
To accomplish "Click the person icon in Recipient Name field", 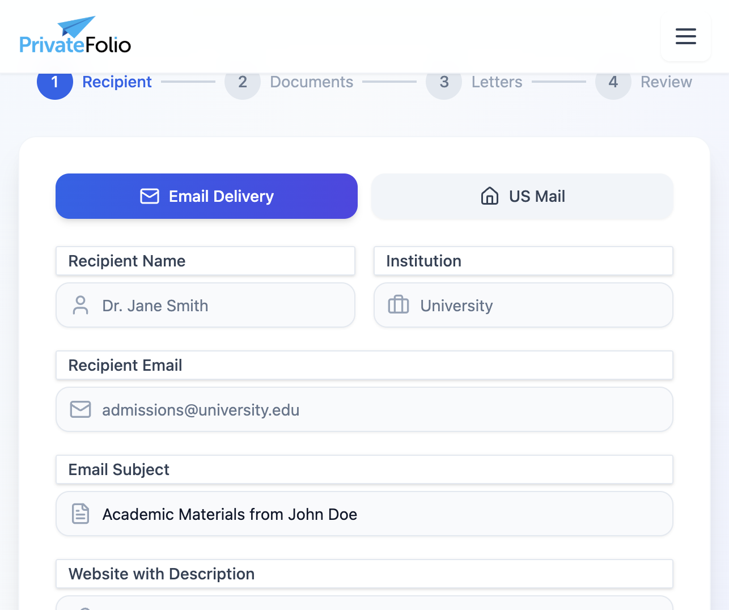I will point(80,305).
